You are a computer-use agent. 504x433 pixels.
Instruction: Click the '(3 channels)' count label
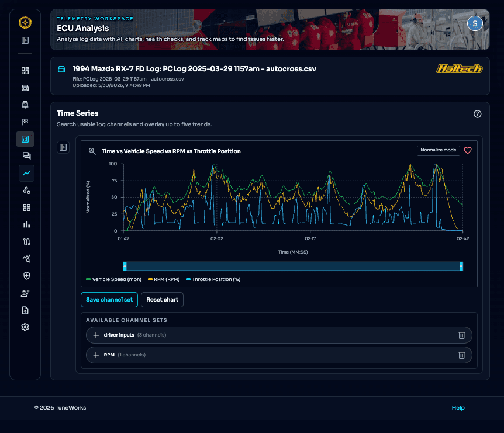click(151, 335)
